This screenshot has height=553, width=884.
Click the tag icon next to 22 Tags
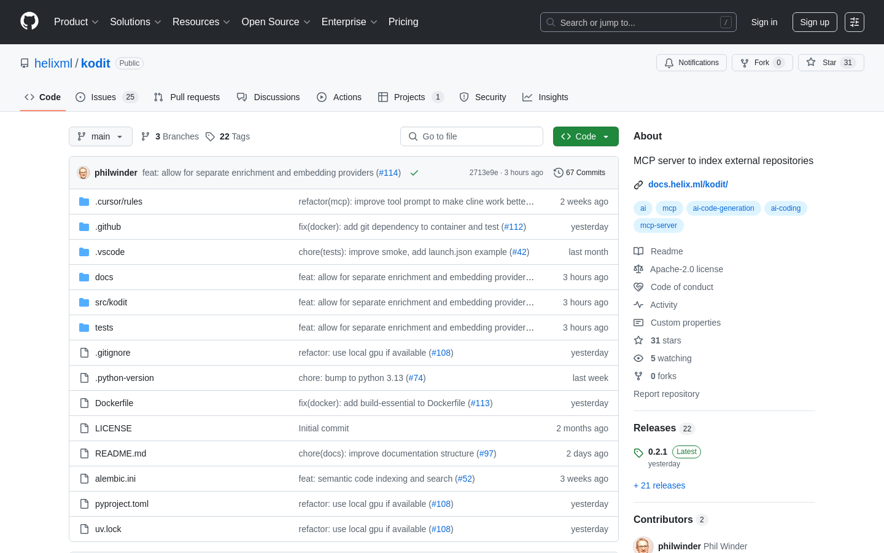click(210, 136)
